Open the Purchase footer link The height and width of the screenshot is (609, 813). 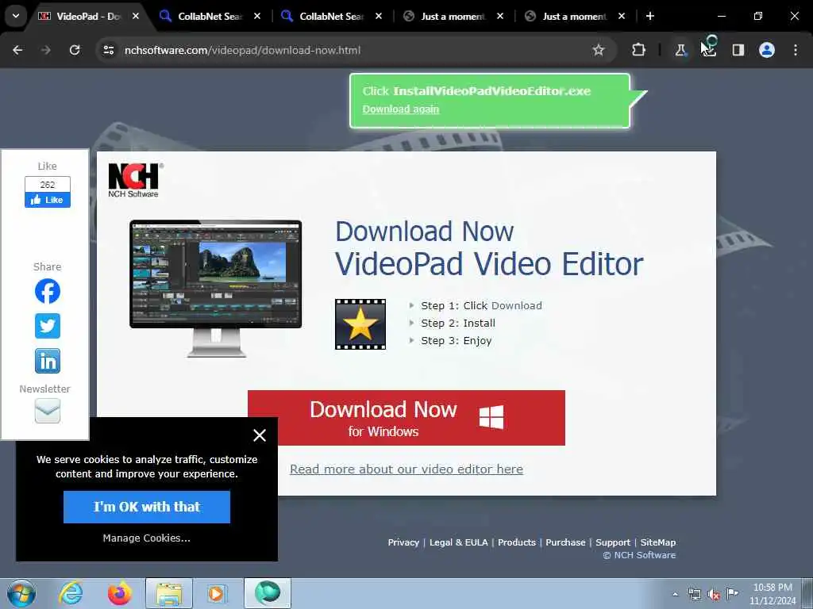coord(565,542)
